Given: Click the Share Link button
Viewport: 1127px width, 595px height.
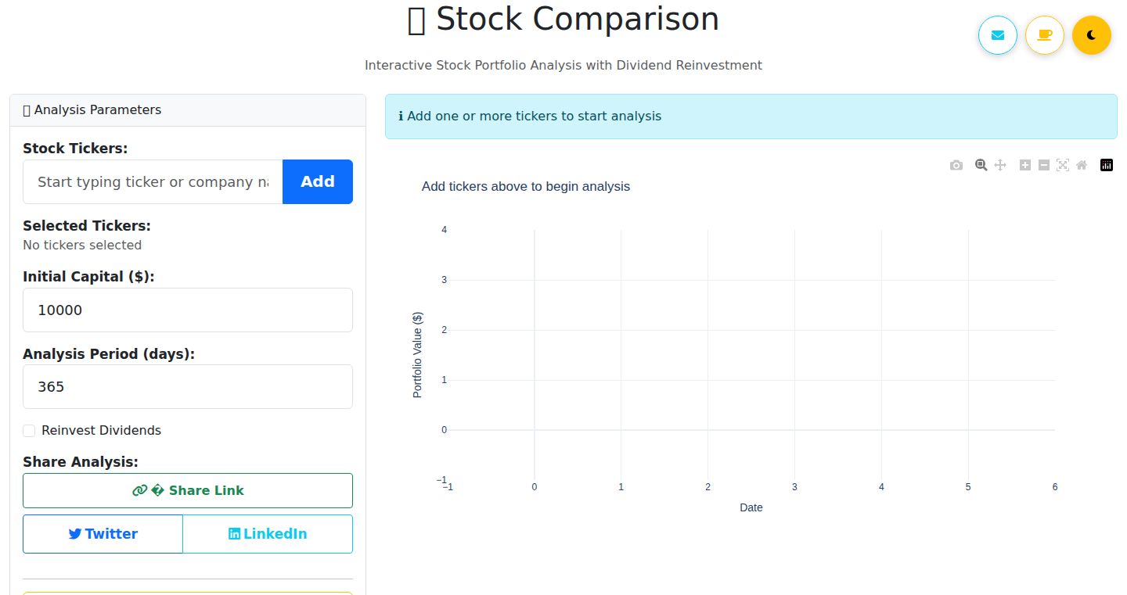Looking at the screenshot, I should coord(188,490).
